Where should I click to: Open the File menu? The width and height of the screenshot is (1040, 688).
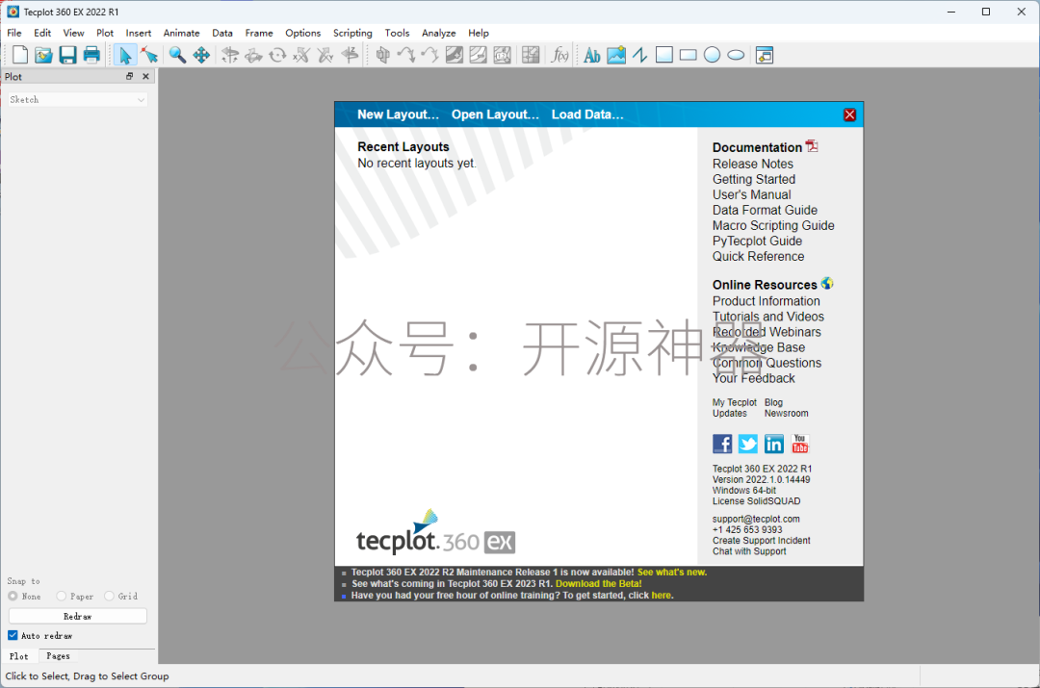pyautogui.click(x=14, y=33)
